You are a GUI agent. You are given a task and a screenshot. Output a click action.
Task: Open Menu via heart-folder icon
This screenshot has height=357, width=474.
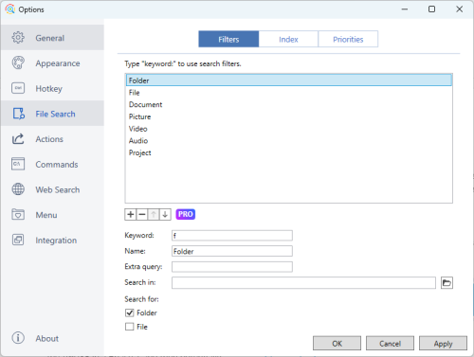pyautogui.click(x=18, y=214)
